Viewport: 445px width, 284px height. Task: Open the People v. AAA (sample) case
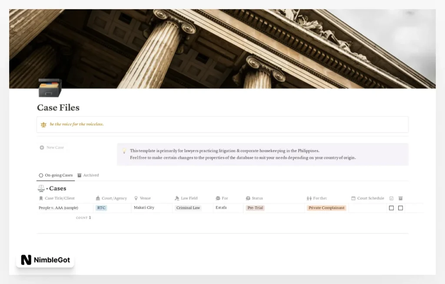(58, 208)
